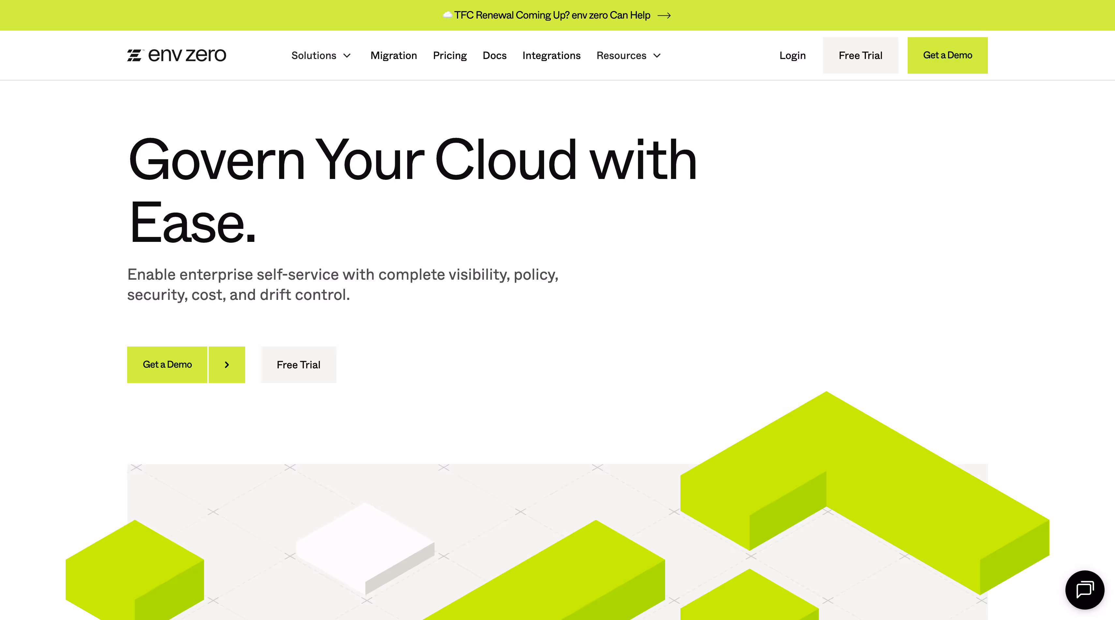Screen dimensions: 1115x620
Task: Open the chat widget icon
Action: click(x=1084, y=589)
